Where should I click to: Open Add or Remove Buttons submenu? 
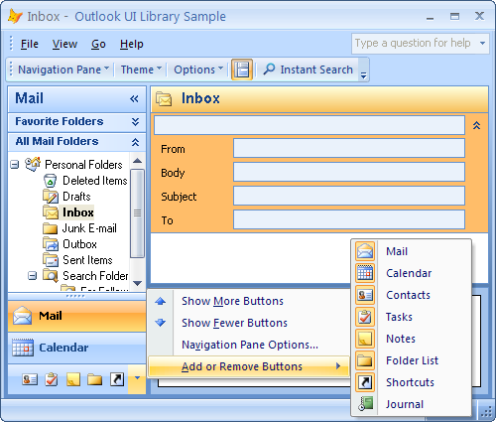(x=249, y=366)
